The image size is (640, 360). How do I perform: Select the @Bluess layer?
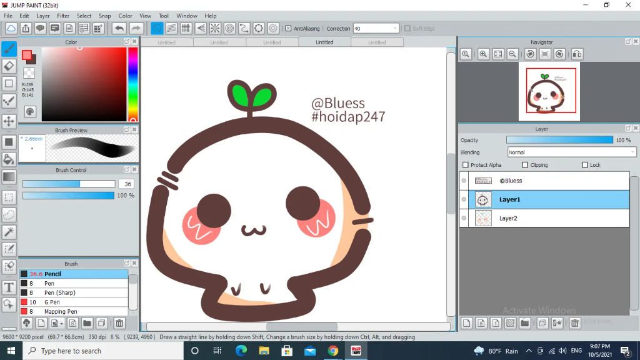[544, 181]
